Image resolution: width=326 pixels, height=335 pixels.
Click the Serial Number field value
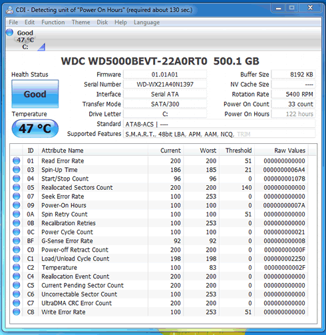165,85
